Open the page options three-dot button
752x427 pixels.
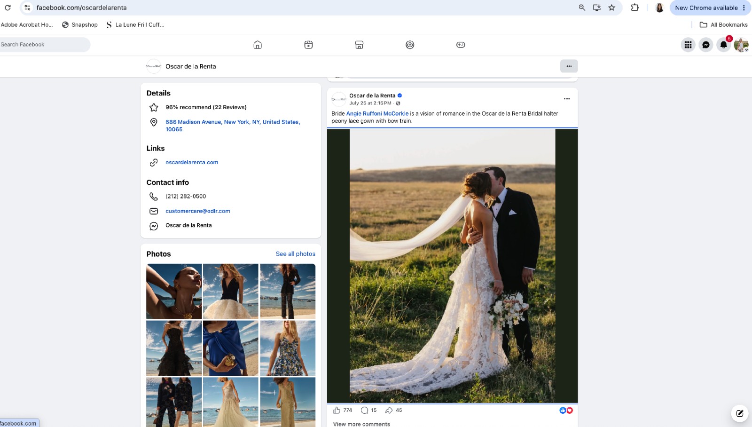coord(569,66)
